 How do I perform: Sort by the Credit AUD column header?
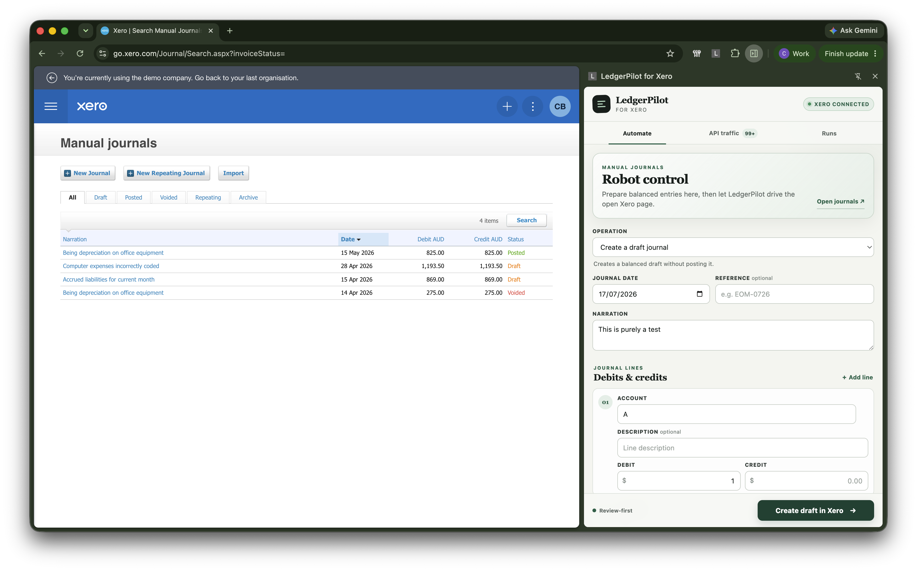(488, 239)
